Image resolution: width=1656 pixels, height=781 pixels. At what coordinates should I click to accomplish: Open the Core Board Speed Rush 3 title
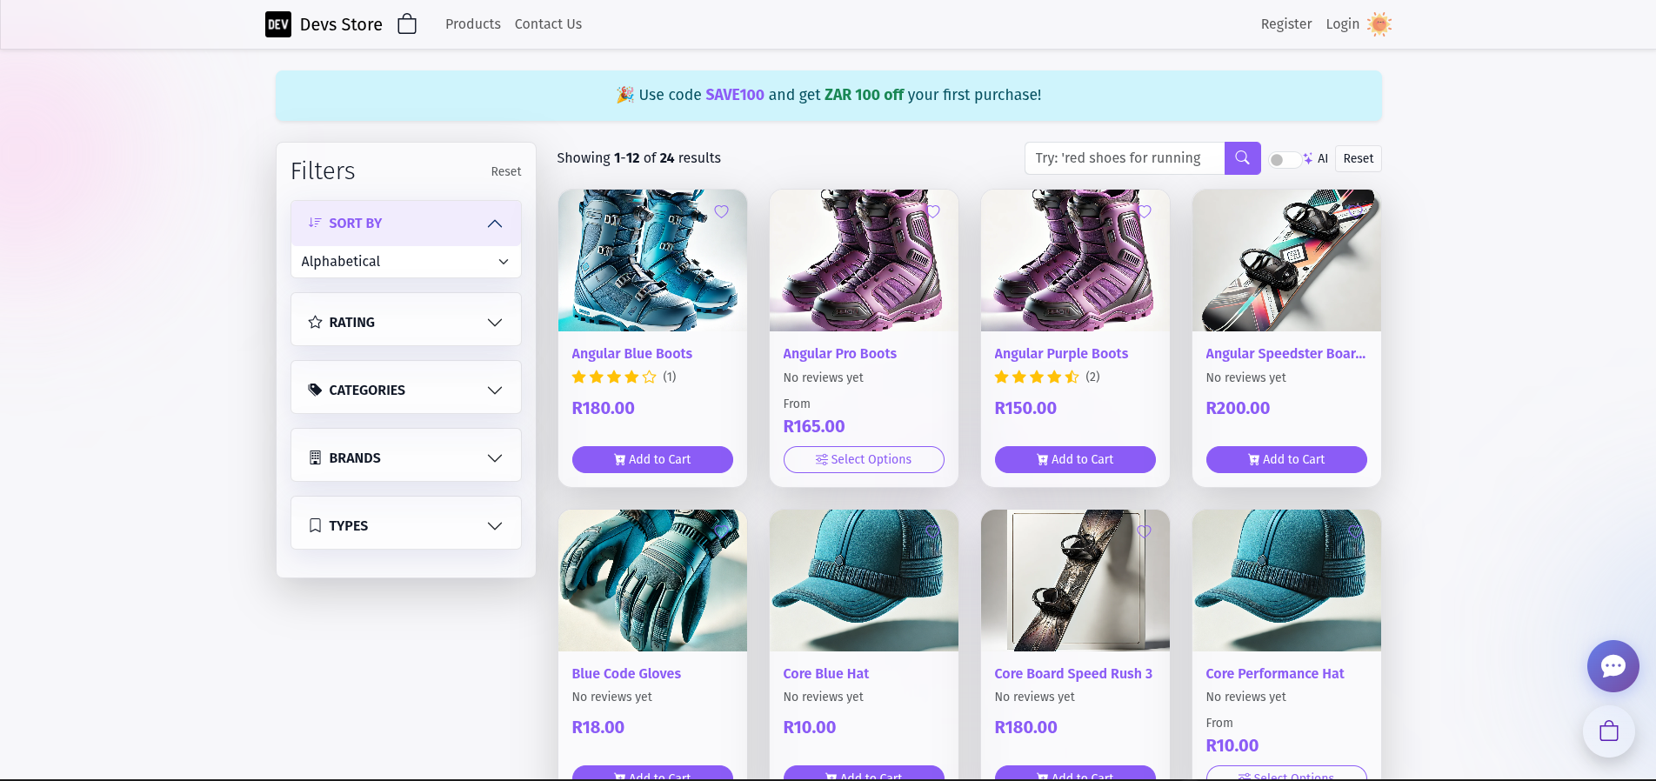(1073, 673)
